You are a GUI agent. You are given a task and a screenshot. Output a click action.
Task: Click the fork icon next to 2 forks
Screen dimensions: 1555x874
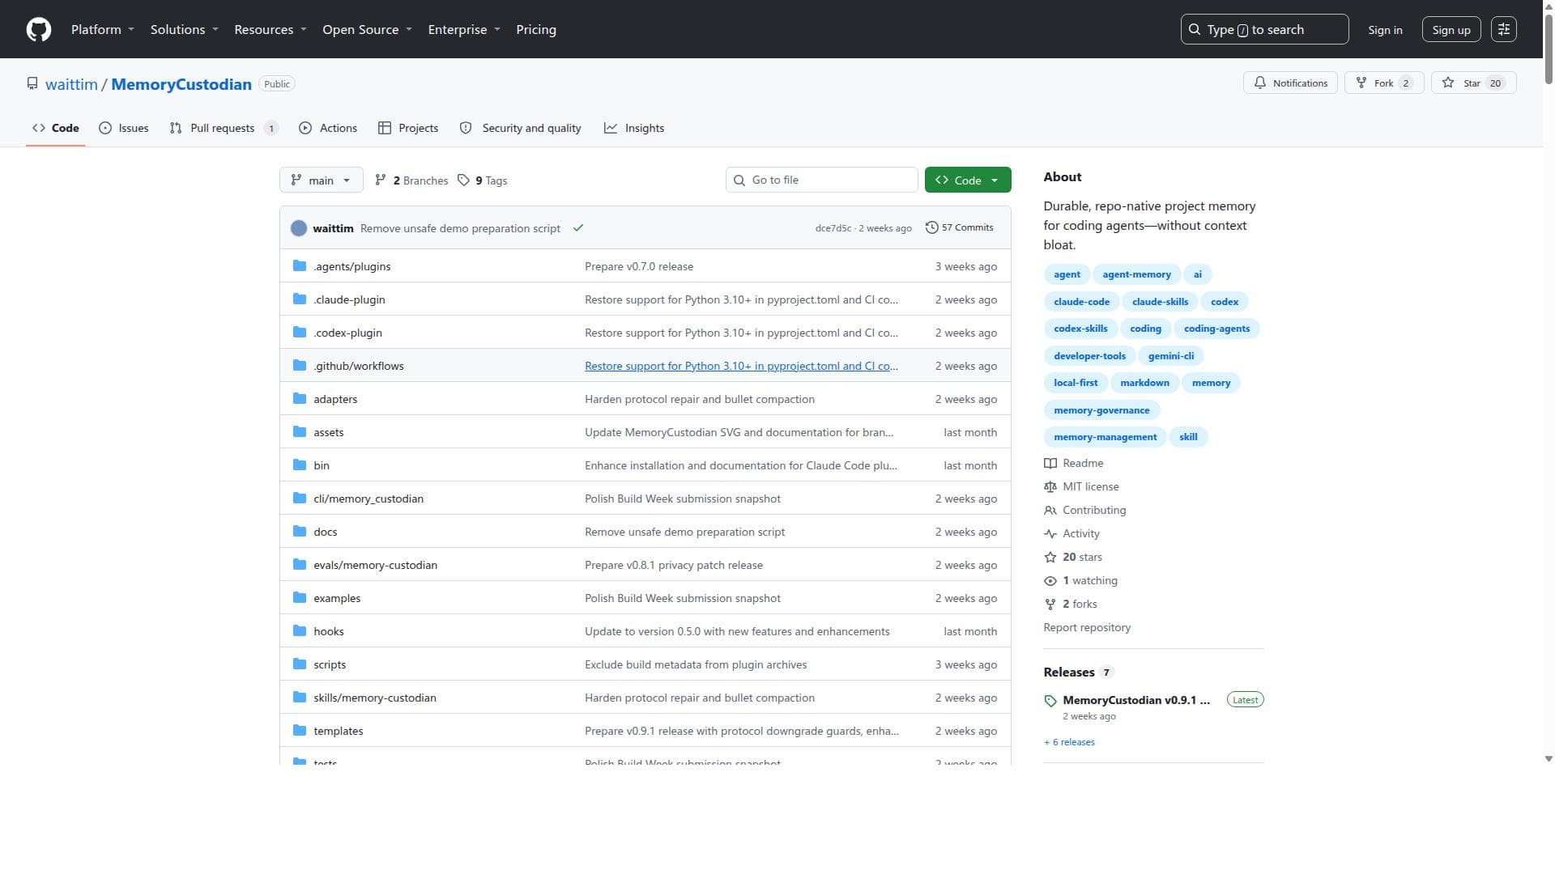(1050, 605)
